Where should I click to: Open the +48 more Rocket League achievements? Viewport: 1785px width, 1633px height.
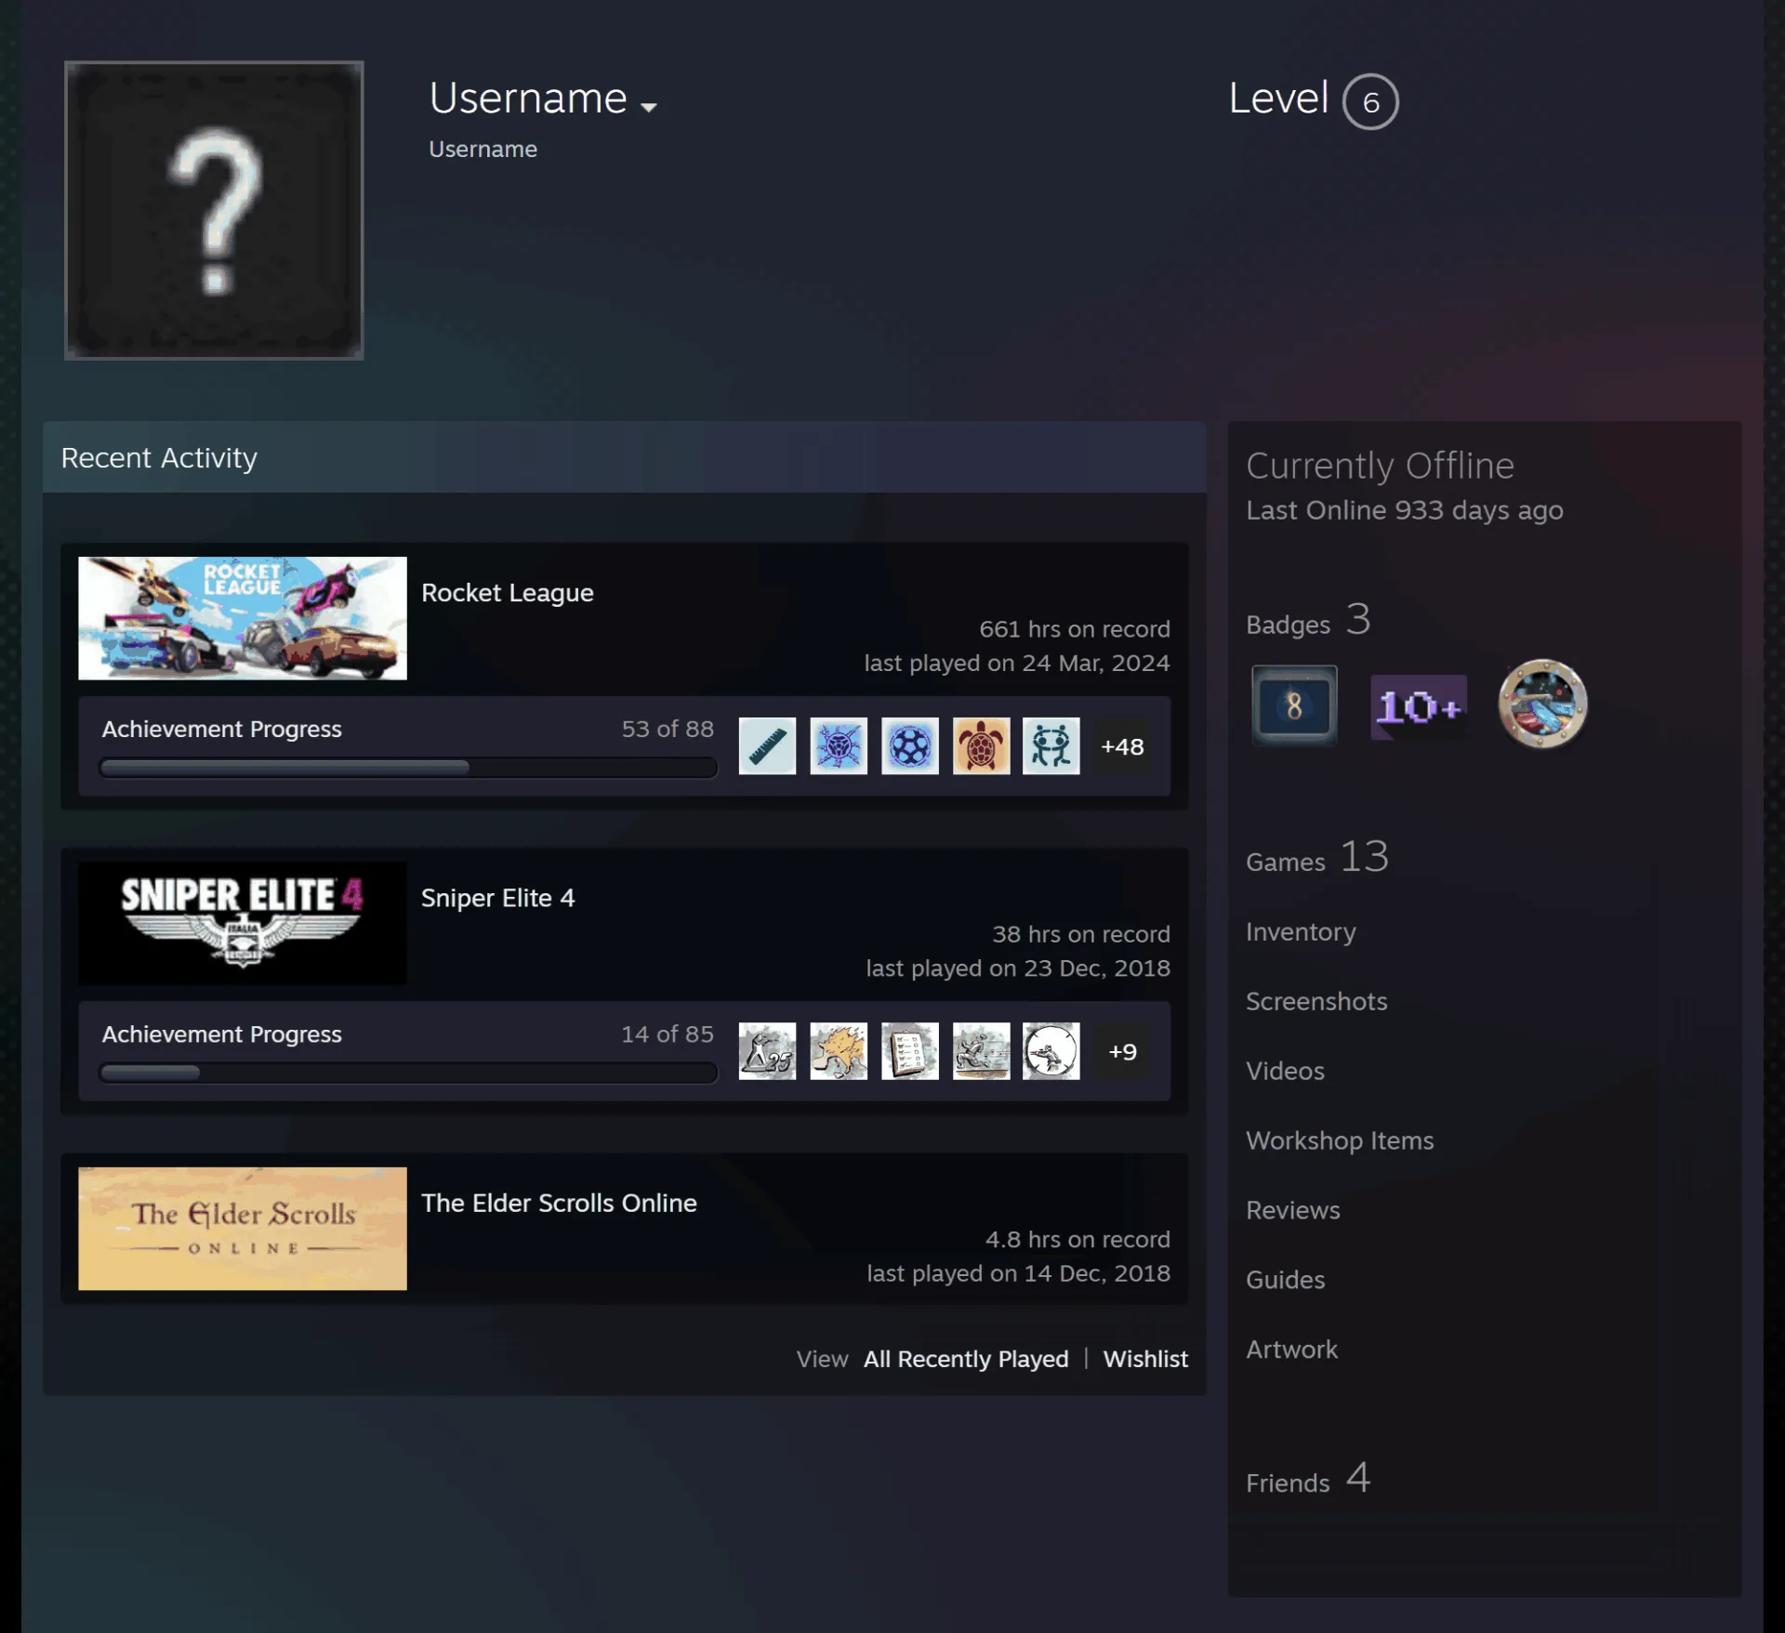click(x=1122, y=746)
